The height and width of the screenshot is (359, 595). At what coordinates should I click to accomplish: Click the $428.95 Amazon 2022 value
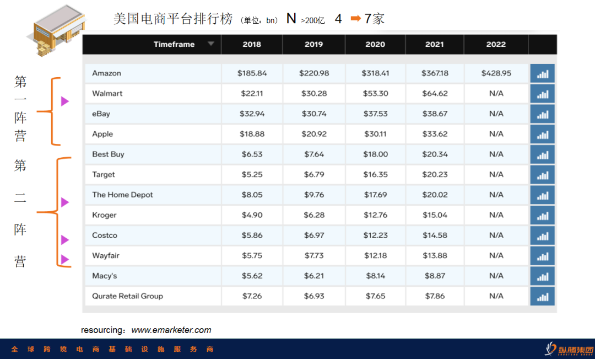click(x=496, y=73)
